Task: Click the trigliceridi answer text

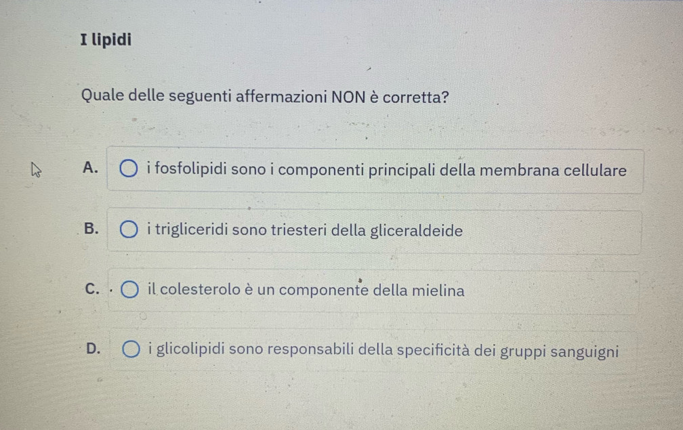Action: pyautogui.click(x=305, y=231)
